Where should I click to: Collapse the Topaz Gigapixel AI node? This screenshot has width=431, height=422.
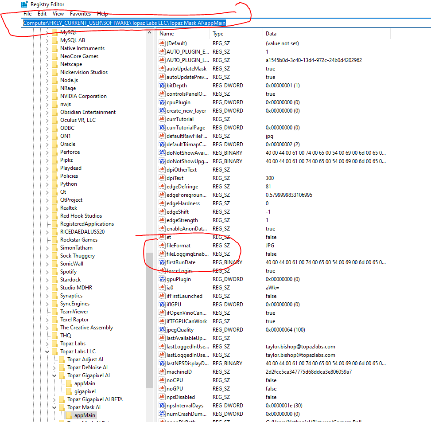pos(54,375)
